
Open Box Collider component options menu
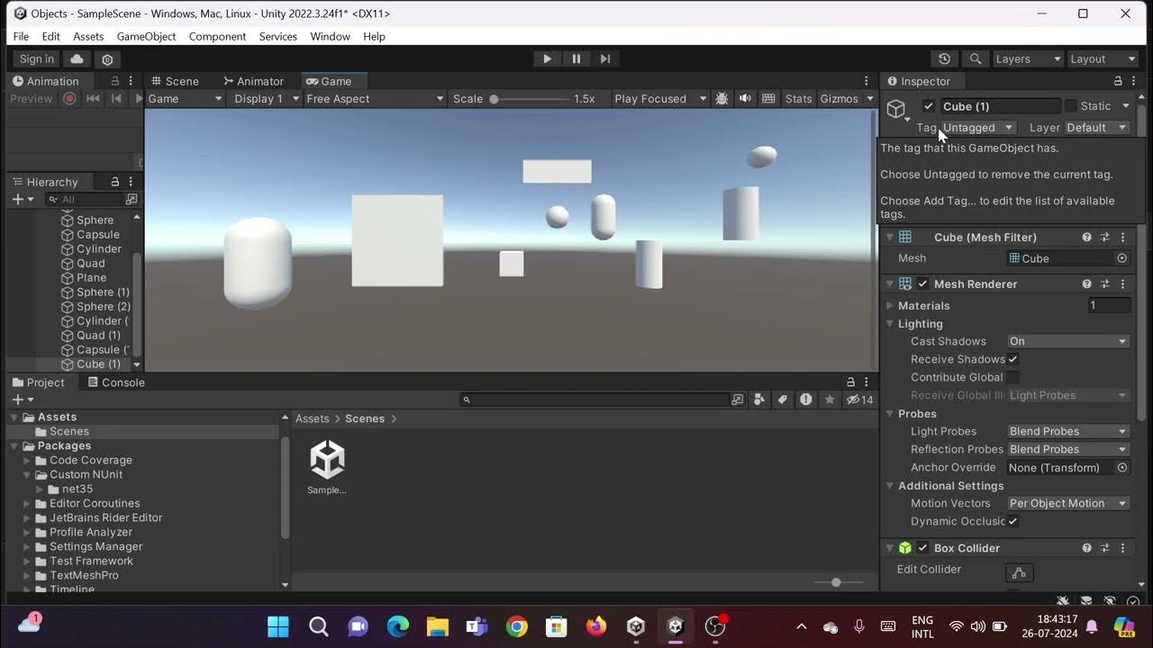1123,547
